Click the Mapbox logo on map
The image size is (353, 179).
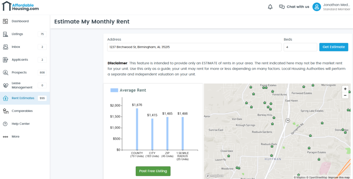(x=215, y=176)
